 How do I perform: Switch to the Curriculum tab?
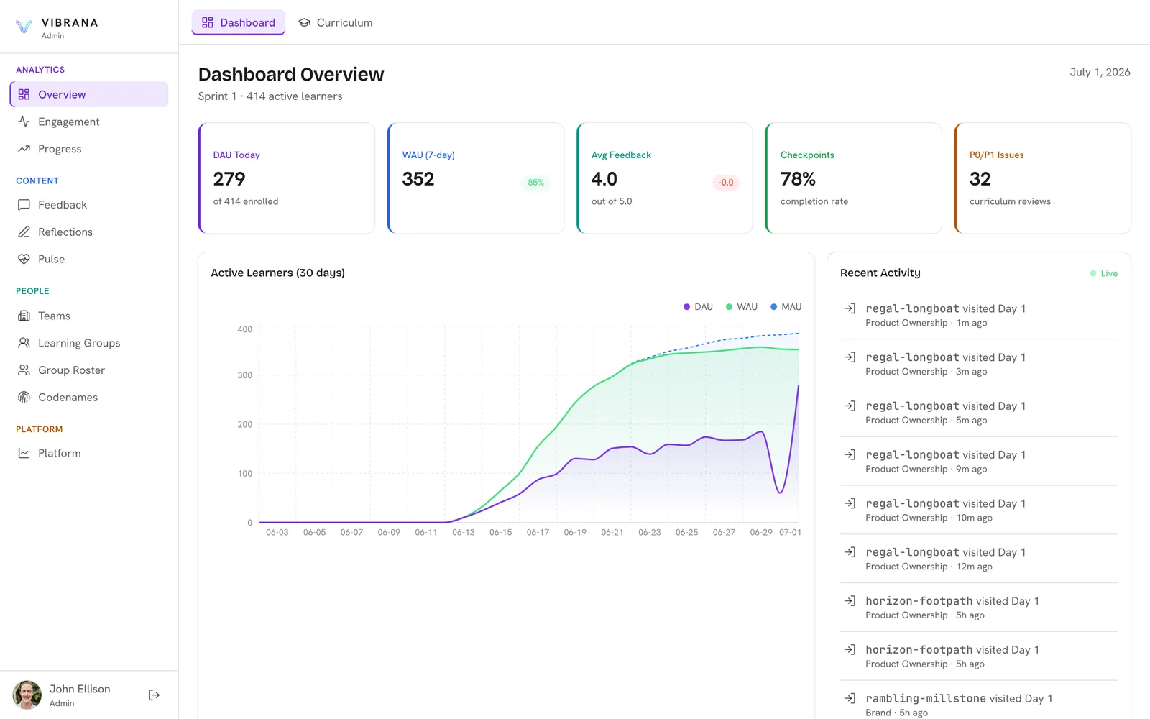tap(335, 22)
